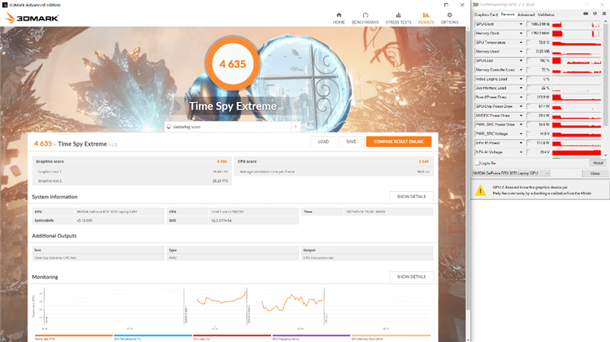The height and width of the screenshot is (342, 610).
Task: Click the 4 635 score circle
Action: click(233, 64)
